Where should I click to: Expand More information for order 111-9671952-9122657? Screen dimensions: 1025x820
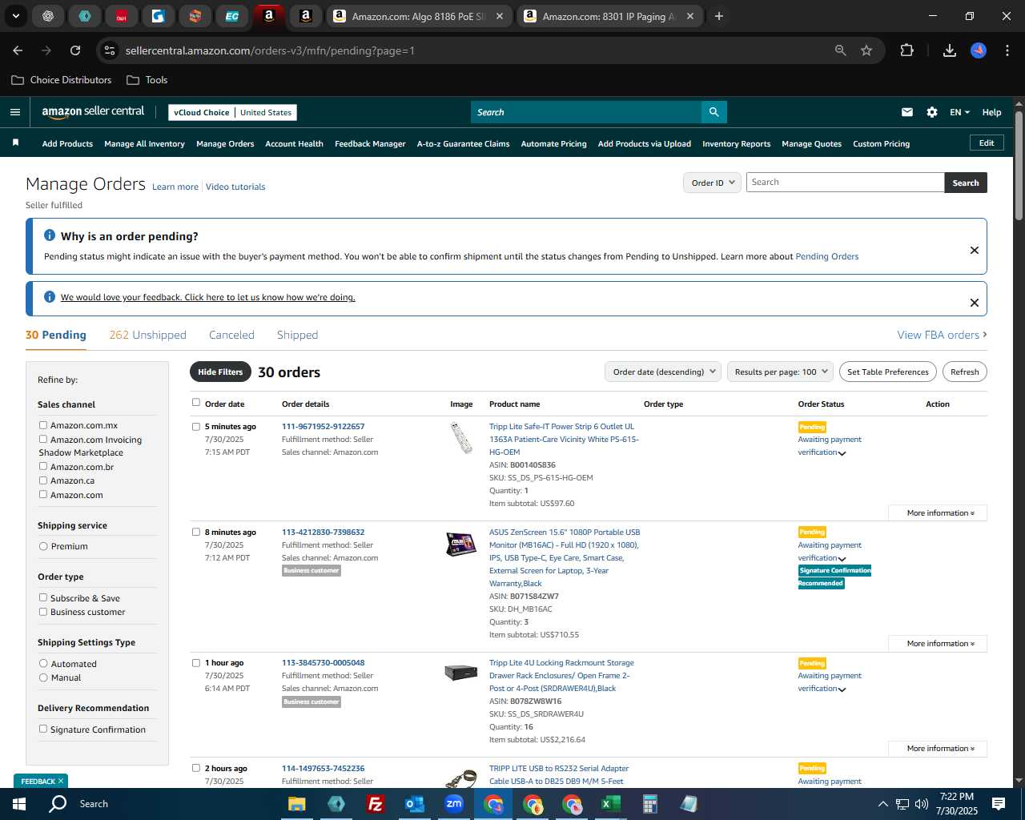click(x=938, y=512)
